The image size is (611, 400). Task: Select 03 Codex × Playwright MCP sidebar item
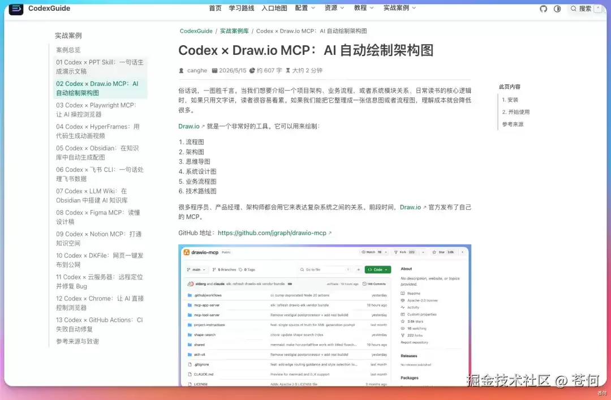tap(97, 110)
